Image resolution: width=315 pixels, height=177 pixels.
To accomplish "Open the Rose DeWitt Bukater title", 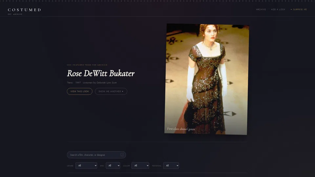I will [101, 73].
